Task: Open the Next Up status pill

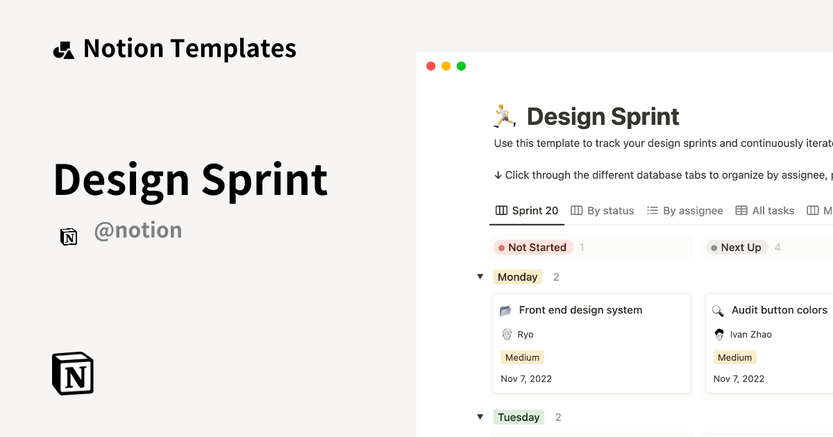Action: (737, 247)
